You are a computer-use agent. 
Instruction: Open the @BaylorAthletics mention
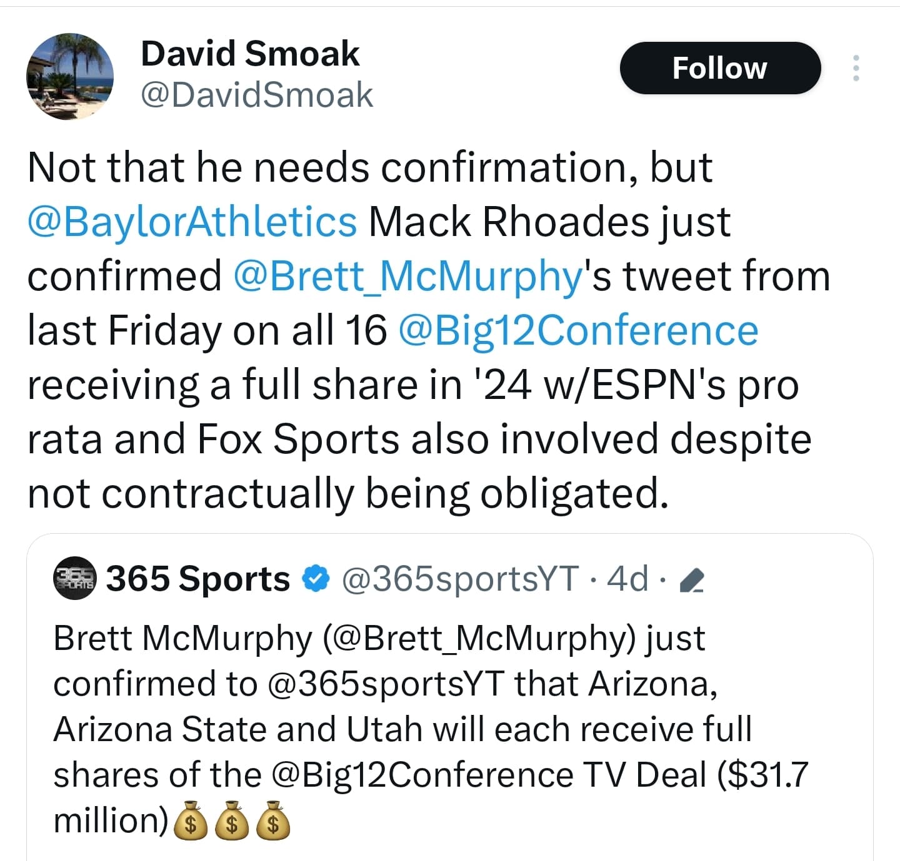[x=192, y=222]
